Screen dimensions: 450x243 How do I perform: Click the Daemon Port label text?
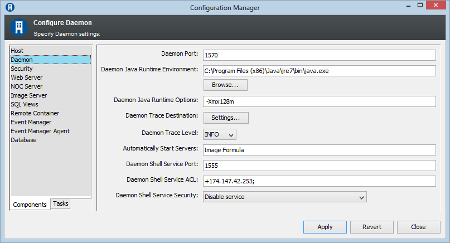click(x=180, y=54)
